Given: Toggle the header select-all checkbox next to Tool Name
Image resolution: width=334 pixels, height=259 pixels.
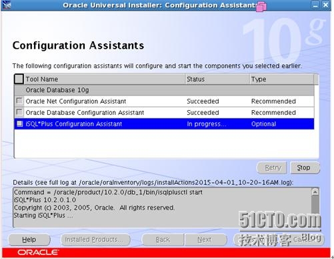Looking at the screenshot, I should pos(19,79).
